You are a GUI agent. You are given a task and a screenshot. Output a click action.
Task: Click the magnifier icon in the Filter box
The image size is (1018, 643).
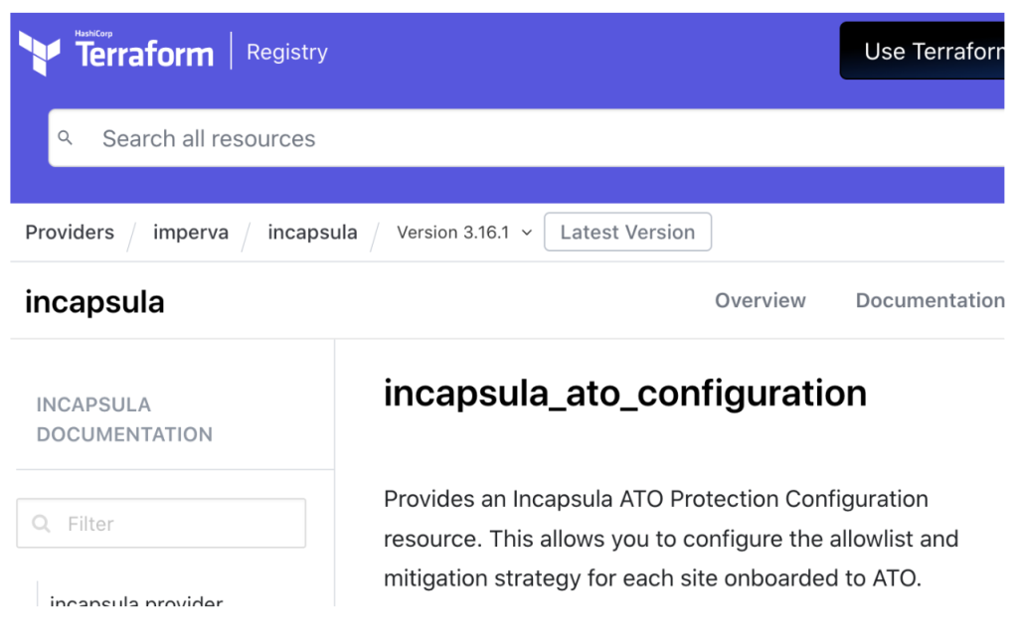[x=40, y=523]
